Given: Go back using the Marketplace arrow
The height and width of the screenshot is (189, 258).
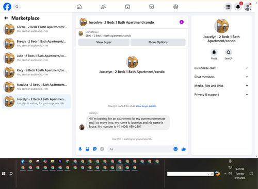Looking at the screenshot, I should (6, 18).
